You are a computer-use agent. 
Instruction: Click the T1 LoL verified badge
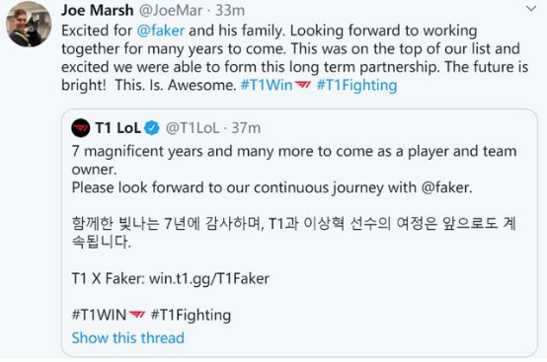tap(152, 128)
